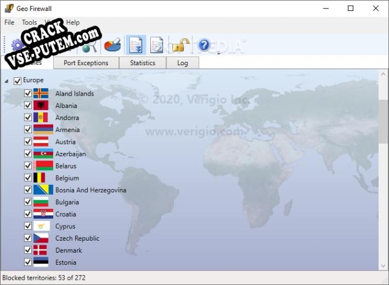Collapse the Europe tree node arrow

7,81
